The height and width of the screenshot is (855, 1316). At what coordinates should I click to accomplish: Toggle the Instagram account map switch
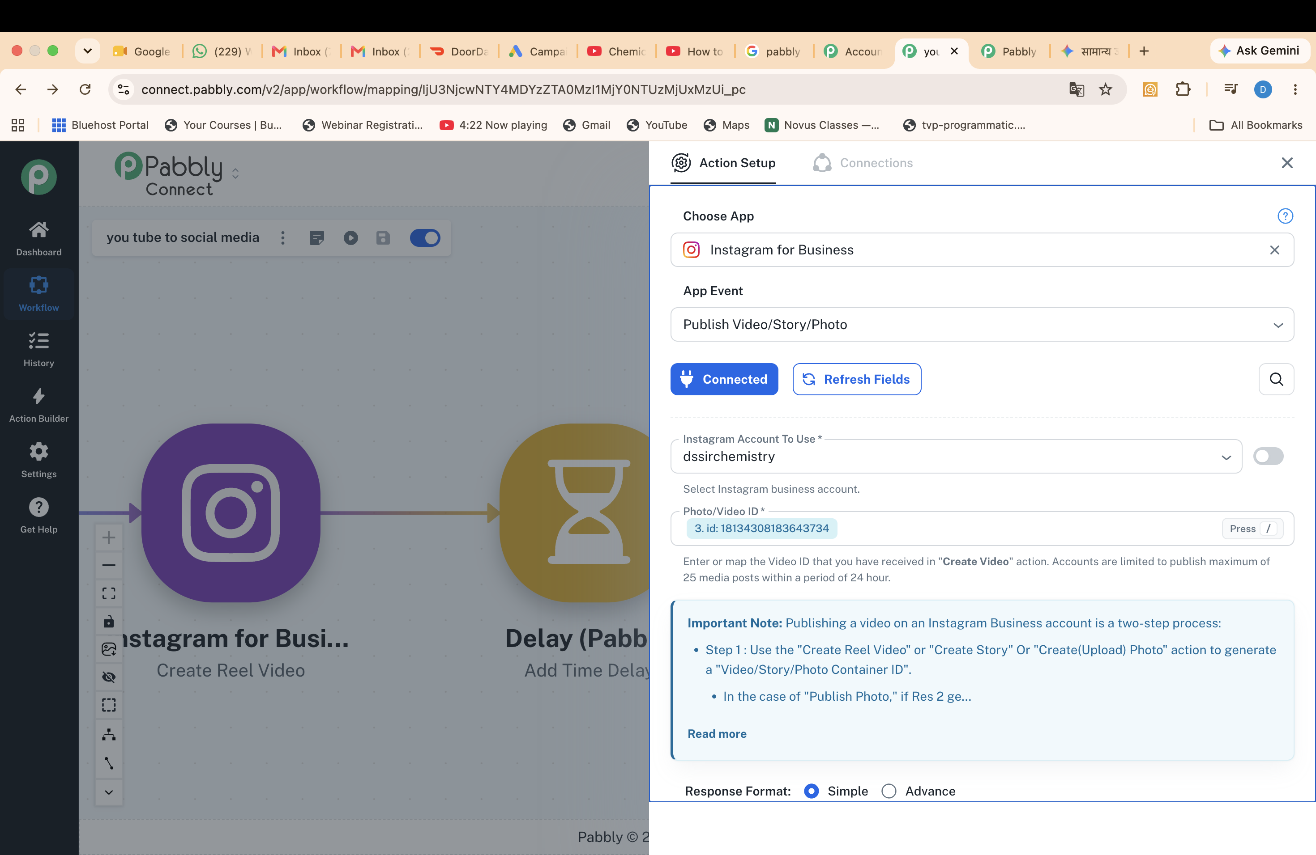pyautogui.click(x=1268, y=456)
